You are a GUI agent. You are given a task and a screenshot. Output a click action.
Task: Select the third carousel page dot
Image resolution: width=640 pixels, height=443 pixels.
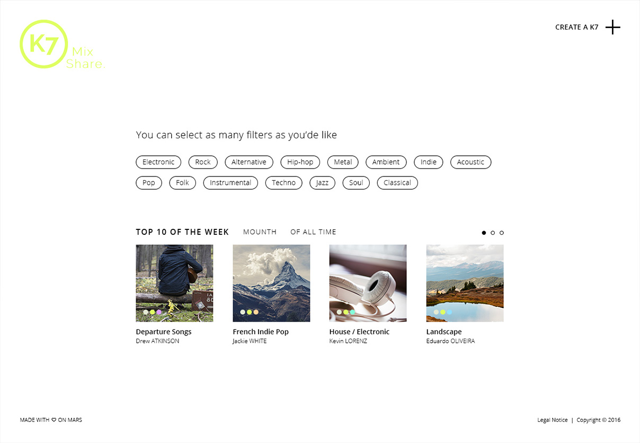[502, 233]
